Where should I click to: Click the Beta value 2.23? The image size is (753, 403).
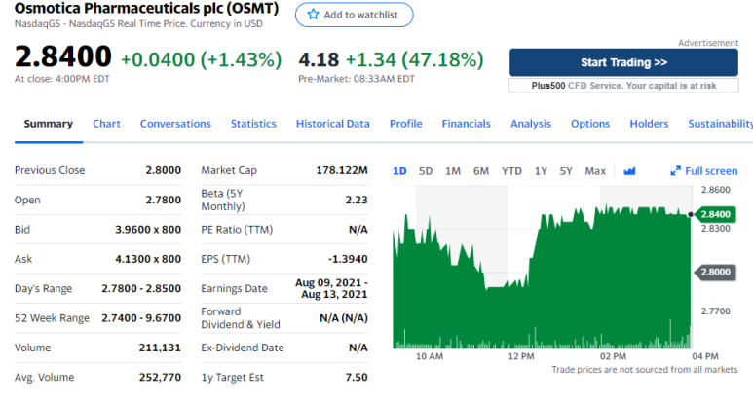coord(357,201)
